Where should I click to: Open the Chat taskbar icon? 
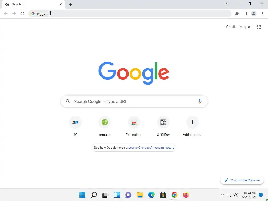[128, 195]
